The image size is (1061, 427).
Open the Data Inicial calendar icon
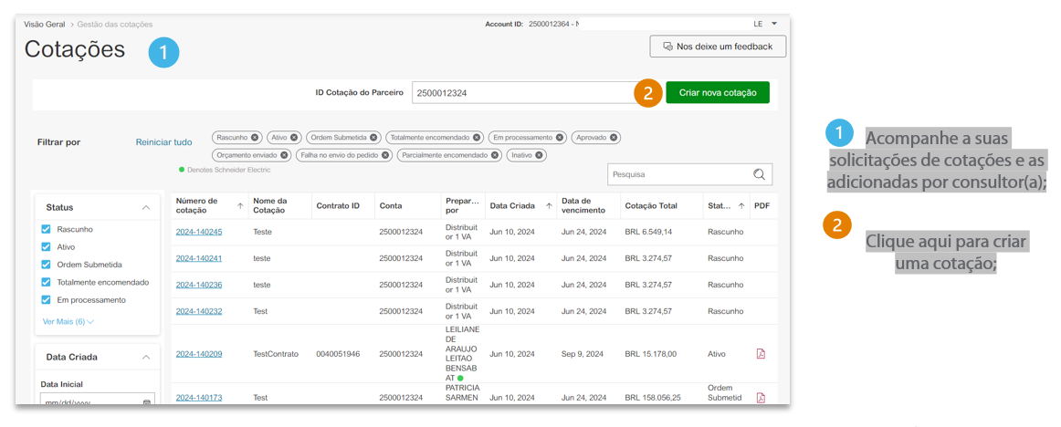click(x=147, y=402)
